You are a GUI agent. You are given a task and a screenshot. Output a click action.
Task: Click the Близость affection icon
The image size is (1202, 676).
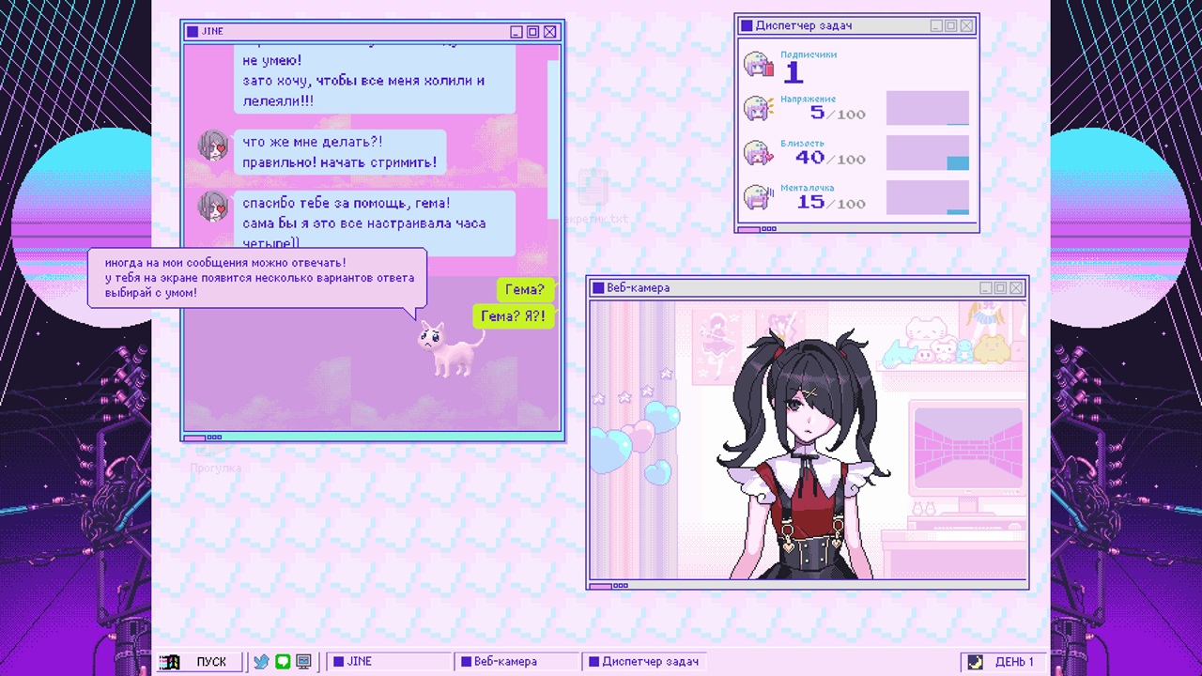(x=758, y=153)
